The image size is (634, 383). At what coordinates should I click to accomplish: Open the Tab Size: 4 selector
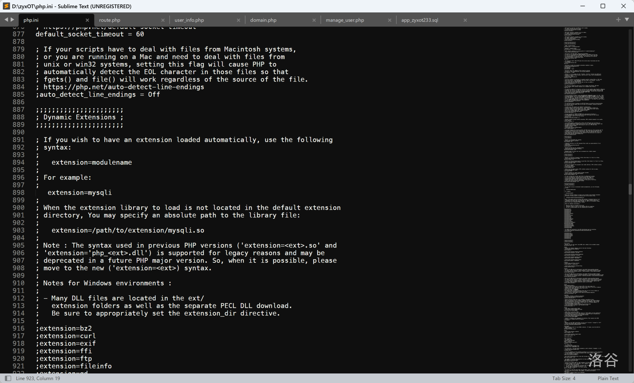564,378
